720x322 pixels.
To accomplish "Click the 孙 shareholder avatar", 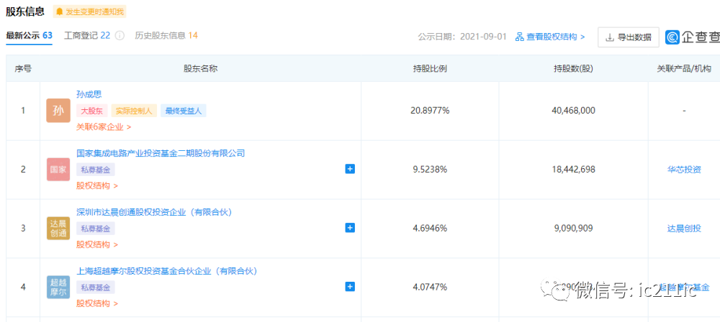I will click(58, 111).
